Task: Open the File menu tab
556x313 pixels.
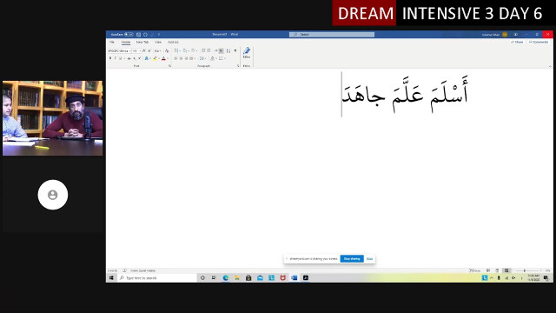Action: (112, 43)
